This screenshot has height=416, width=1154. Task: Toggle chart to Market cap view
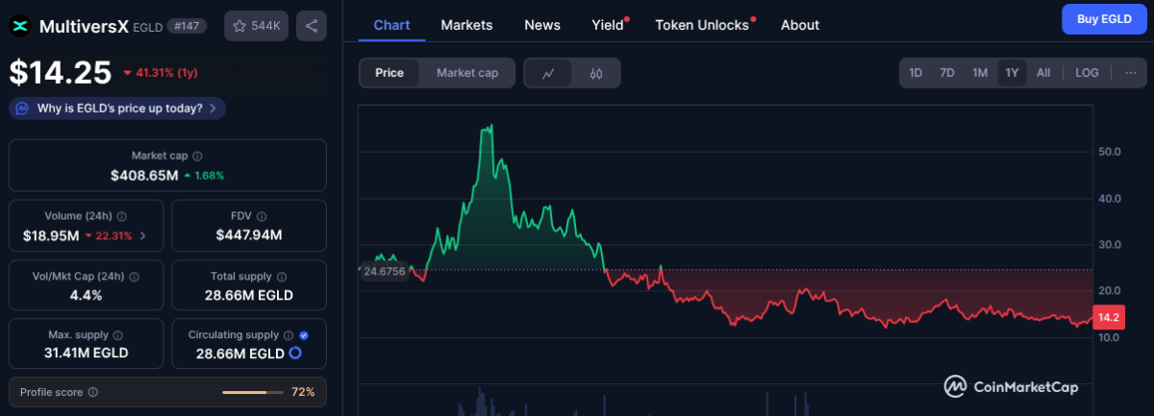[x=466, y=73]
